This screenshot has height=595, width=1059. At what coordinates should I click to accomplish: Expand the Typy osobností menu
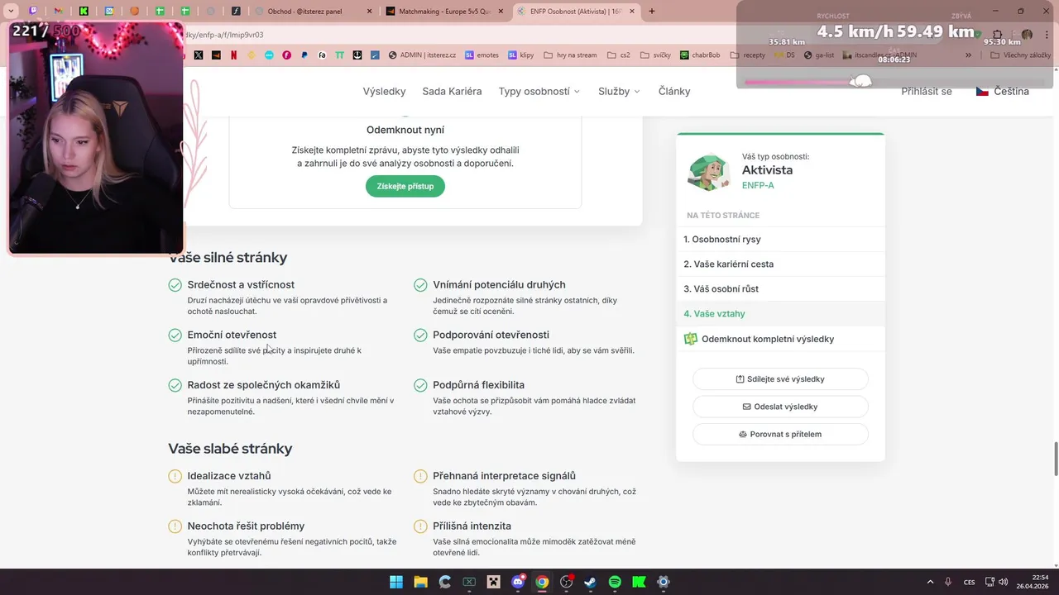[x=539, y=91]
